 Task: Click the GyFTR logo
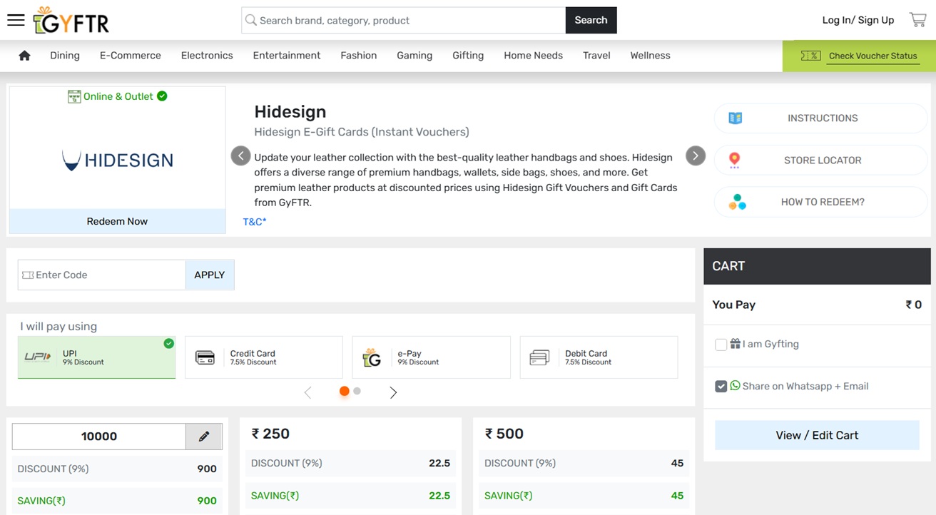click(71, 21)
